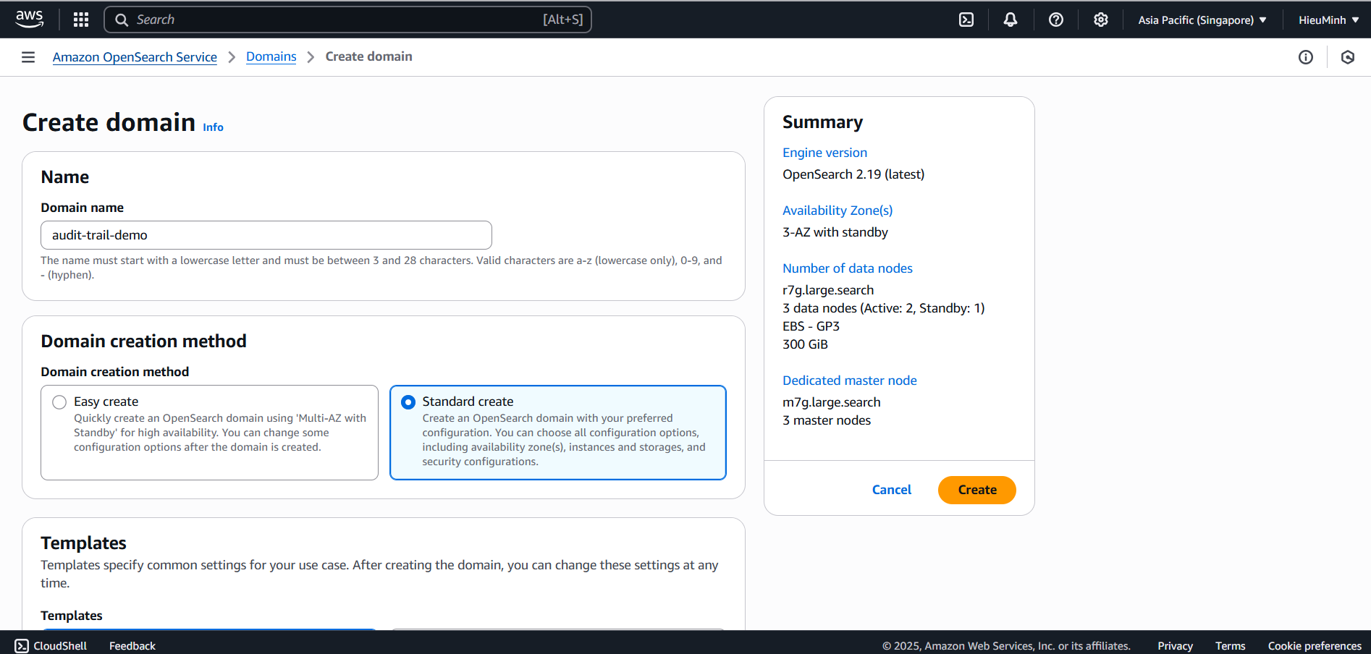Open the AWS home logo
Image resolution: width=1371 pixels, height=654 pixels.
30,20
